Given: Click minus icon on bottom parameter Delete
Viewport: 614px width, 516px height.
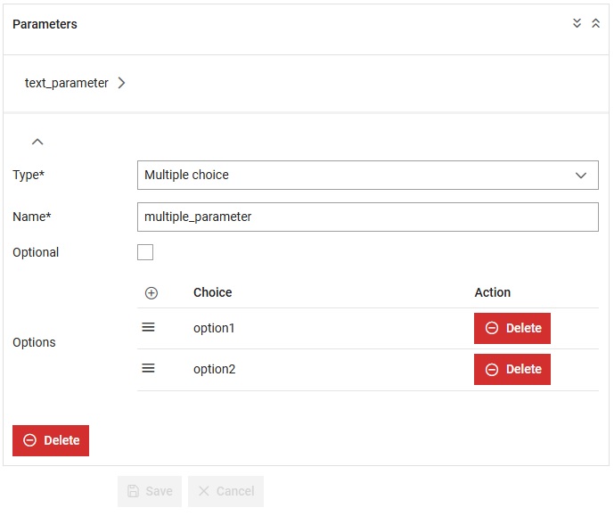Looking at the screenshot, I should click(x=29, y=440).
